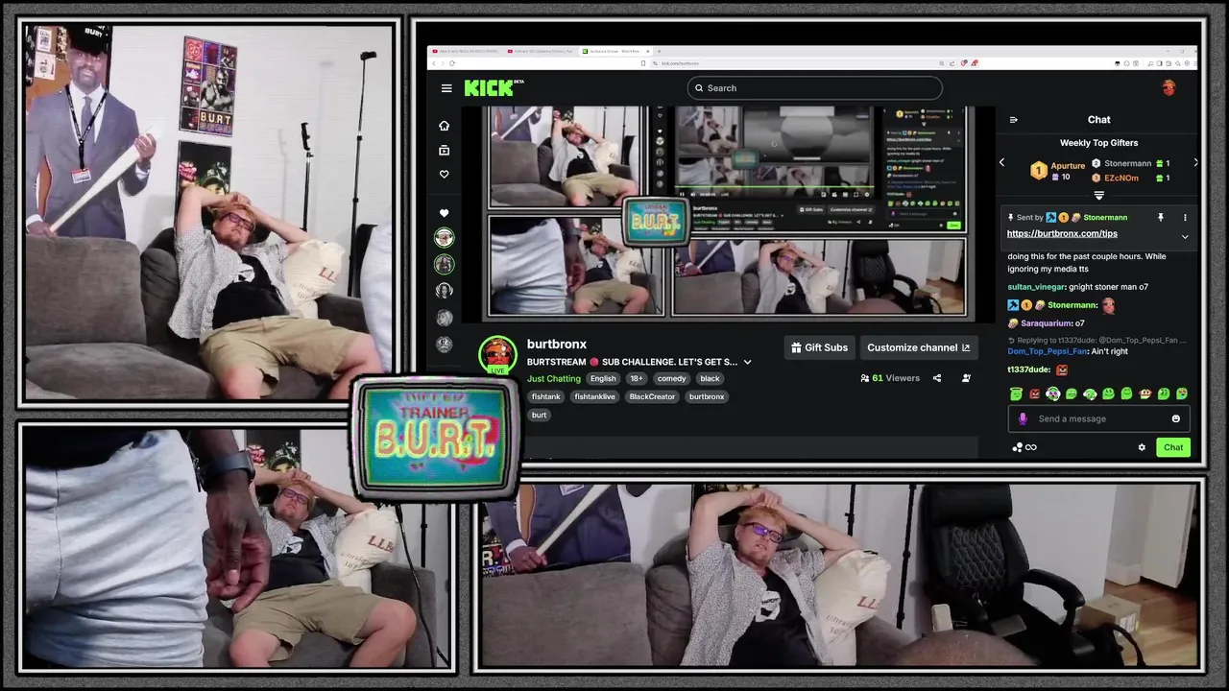The height and width of the screenshot is (691, 1229).
Task: Switch to the second YouTube browser tab
Action: click(x=541, y=51)
